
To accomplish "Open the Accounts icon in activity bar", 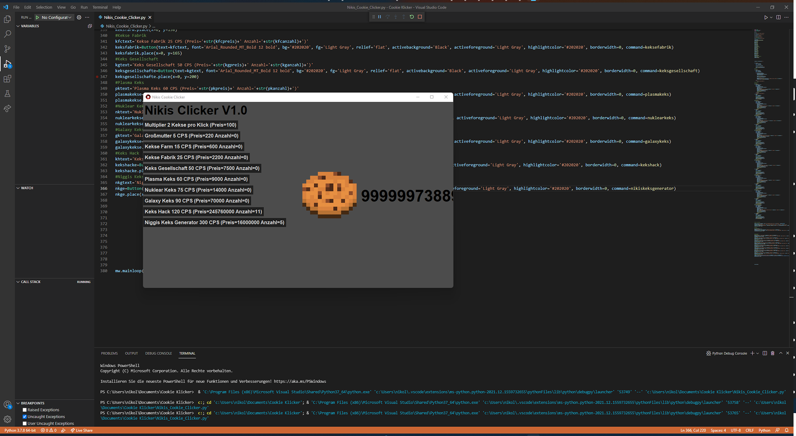I will pos(7,405).
